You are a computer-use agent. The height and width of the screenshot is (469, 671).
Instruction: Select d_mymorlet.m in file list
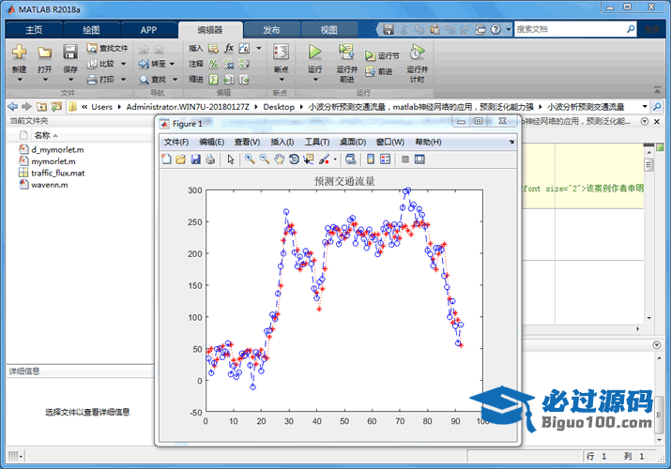point(57,150)
